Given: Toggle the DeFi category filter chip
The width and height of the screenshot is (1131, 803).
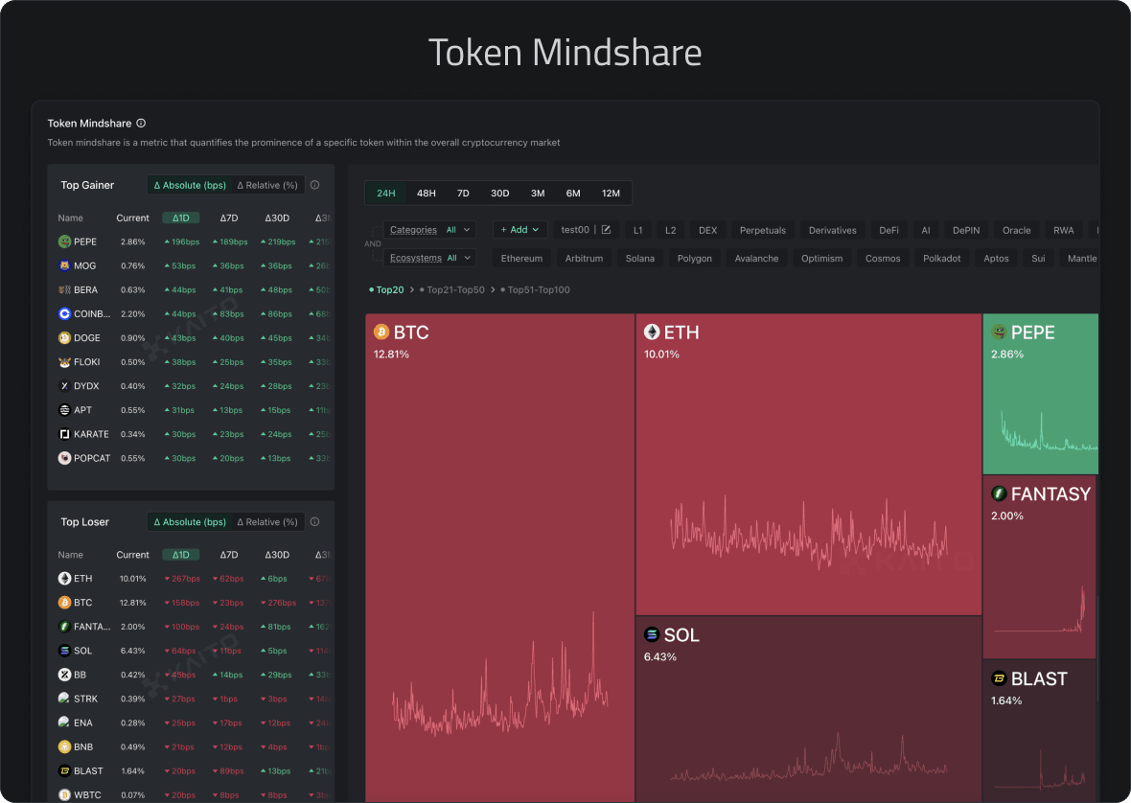Looking at the screenshot, I should 889,230.
